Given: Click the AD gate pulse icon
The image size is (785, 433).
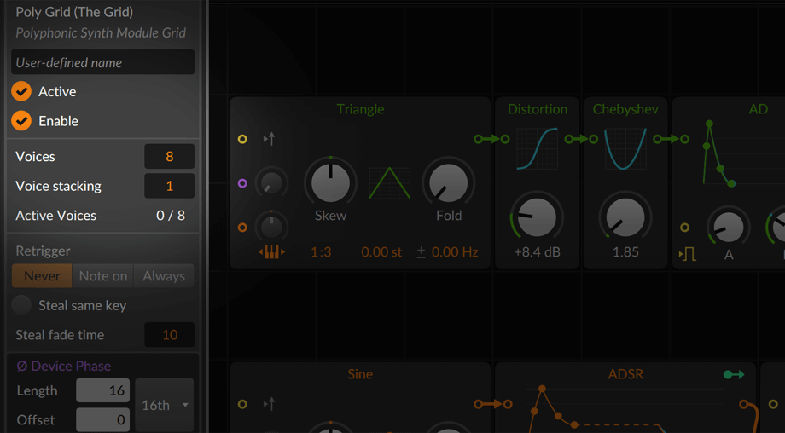Looking at the screenshot, I should point(688,255).
